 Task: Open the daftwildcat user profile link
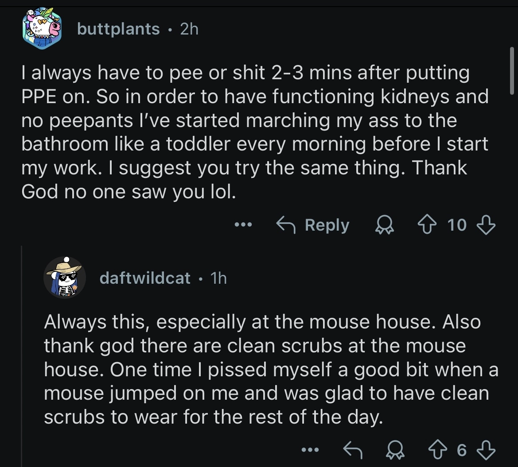pyautogui.click(x=145, y=278)
